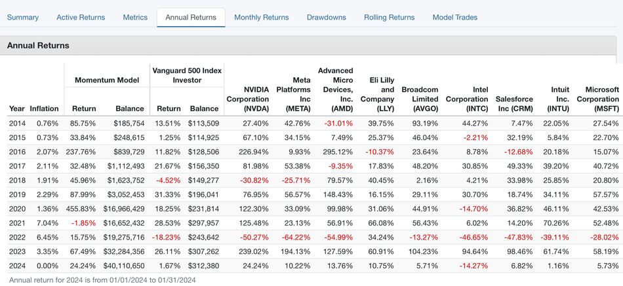Switch to the Summary tab
The image size is (623, 286).
point(23,18)
